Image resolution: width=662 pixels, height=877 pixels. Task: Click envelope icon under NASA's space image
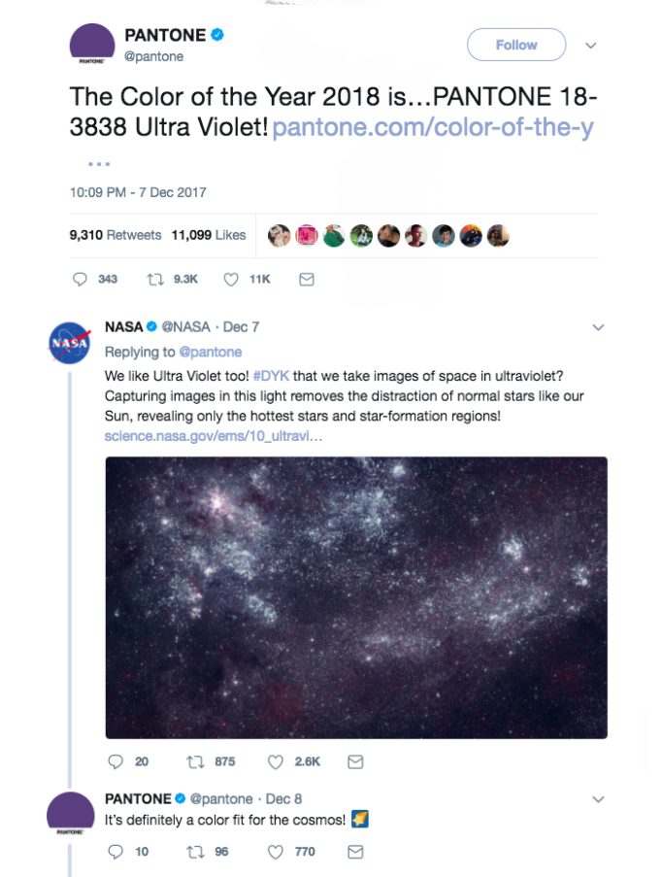tap(355, 761)
